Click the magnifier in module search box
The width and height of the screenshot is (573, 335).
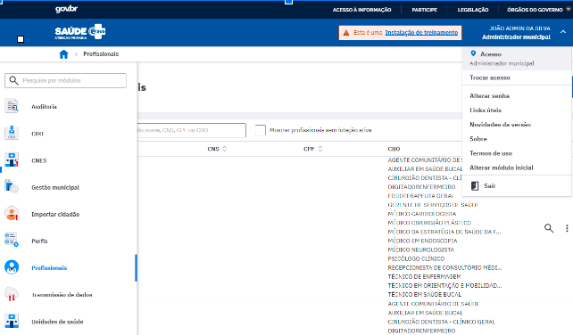pyautogui.click(x=13, y=80)
